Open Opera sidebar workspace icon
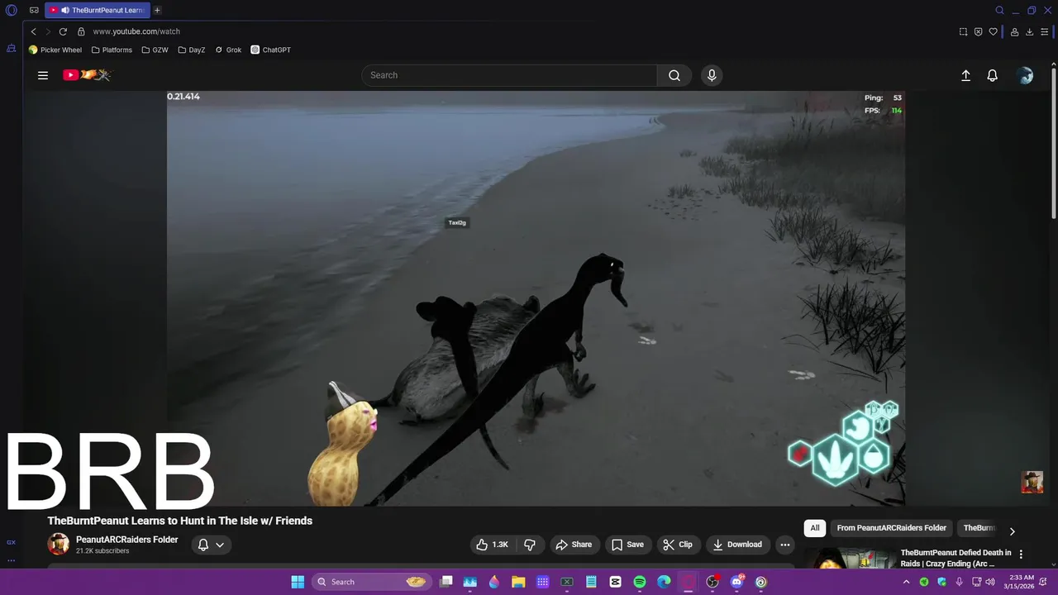 [x=11, y=49]
